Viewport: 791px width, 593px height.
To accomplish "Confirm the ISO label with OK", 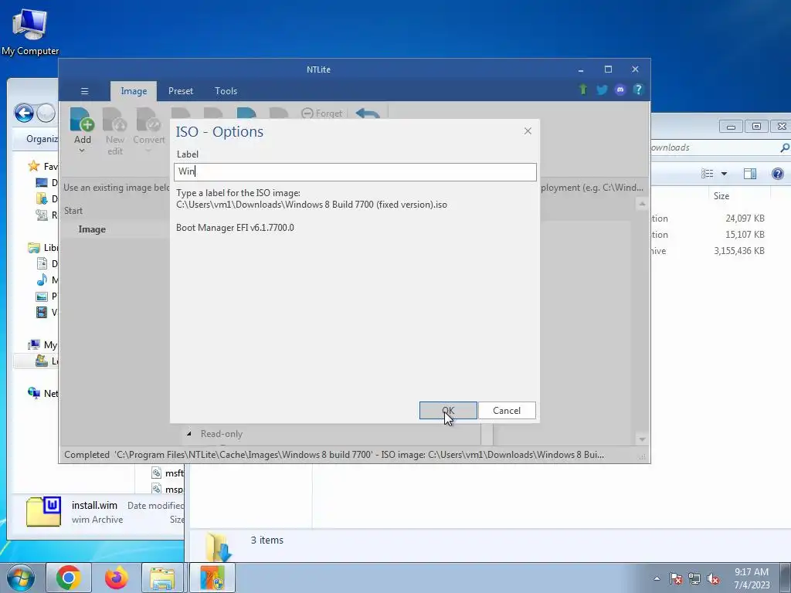I will click(x=448, y=411).
